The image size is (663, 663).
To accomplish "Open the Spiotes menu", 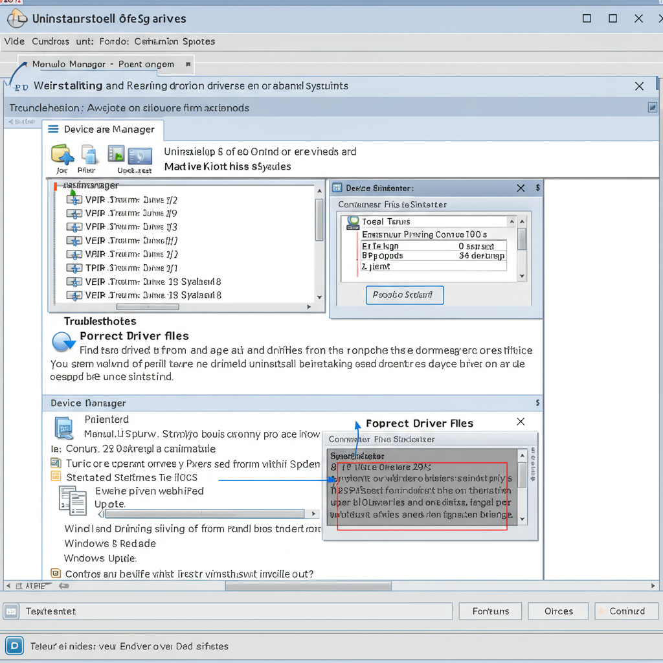I will coord(199,41).
